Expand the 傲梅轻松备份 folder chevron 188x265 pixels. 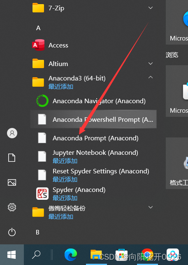[x=151, y=207]
